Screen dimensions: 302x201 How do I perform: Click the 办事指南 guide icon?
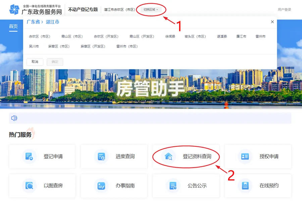(101, 186)
